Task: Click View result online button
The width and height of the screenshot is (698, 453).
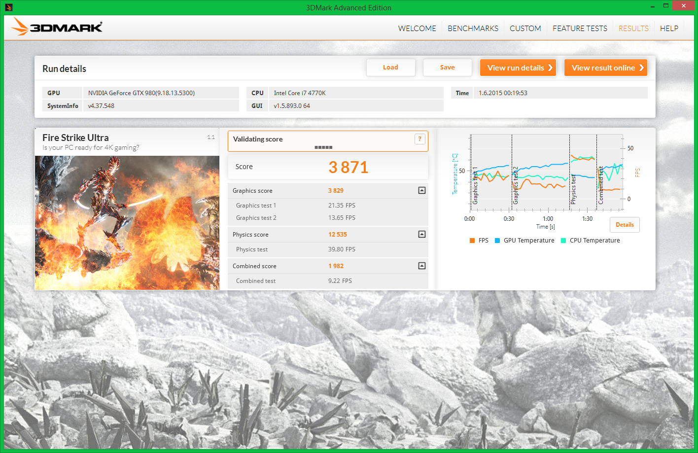Action: pyautogui.click(x=606, y=68)
